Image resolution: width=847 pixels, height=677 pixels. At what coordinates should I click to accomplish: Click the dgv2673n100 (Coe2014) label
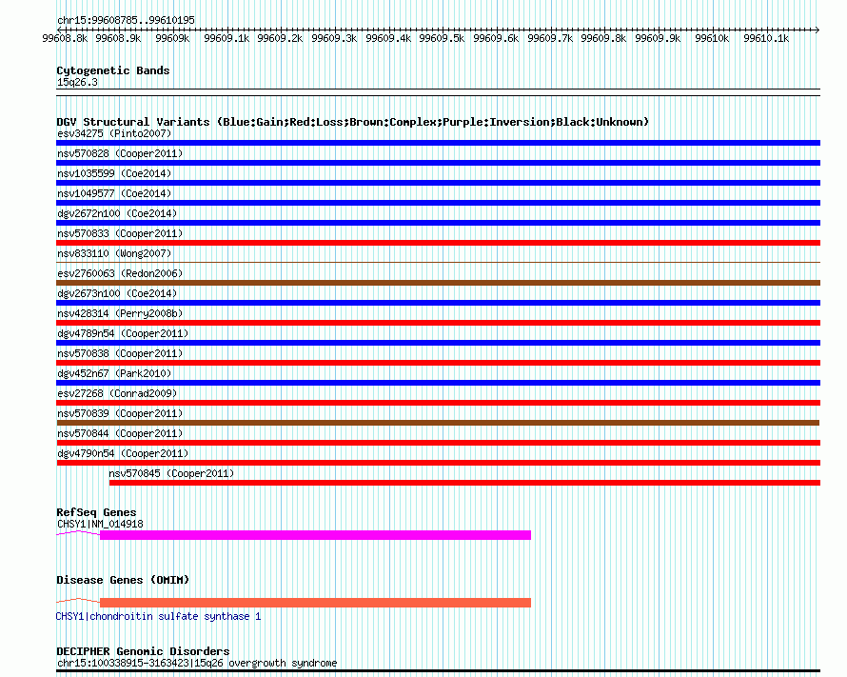point(117,293)
